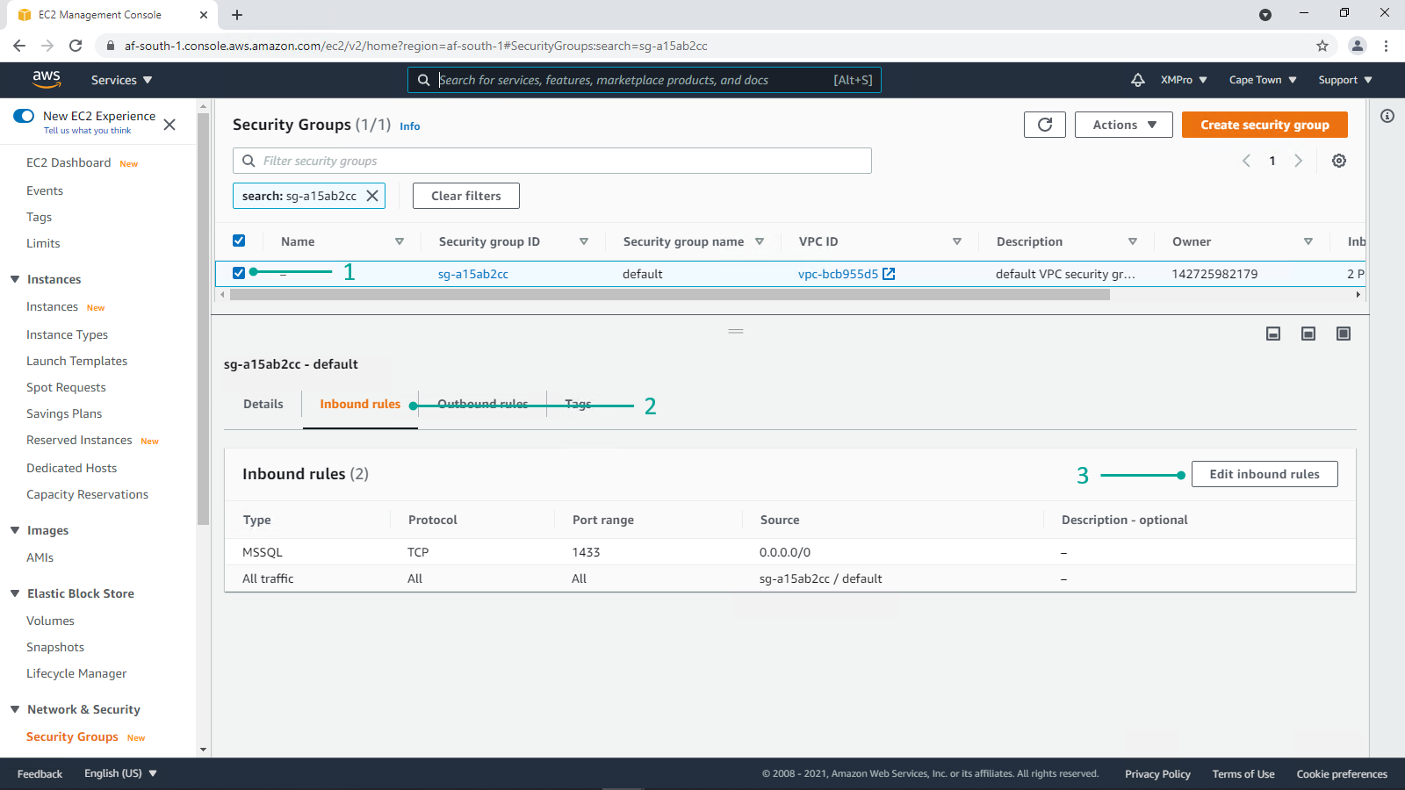
Task: Close the New EC2 Experience banner
Action: (x=169, y=125)
